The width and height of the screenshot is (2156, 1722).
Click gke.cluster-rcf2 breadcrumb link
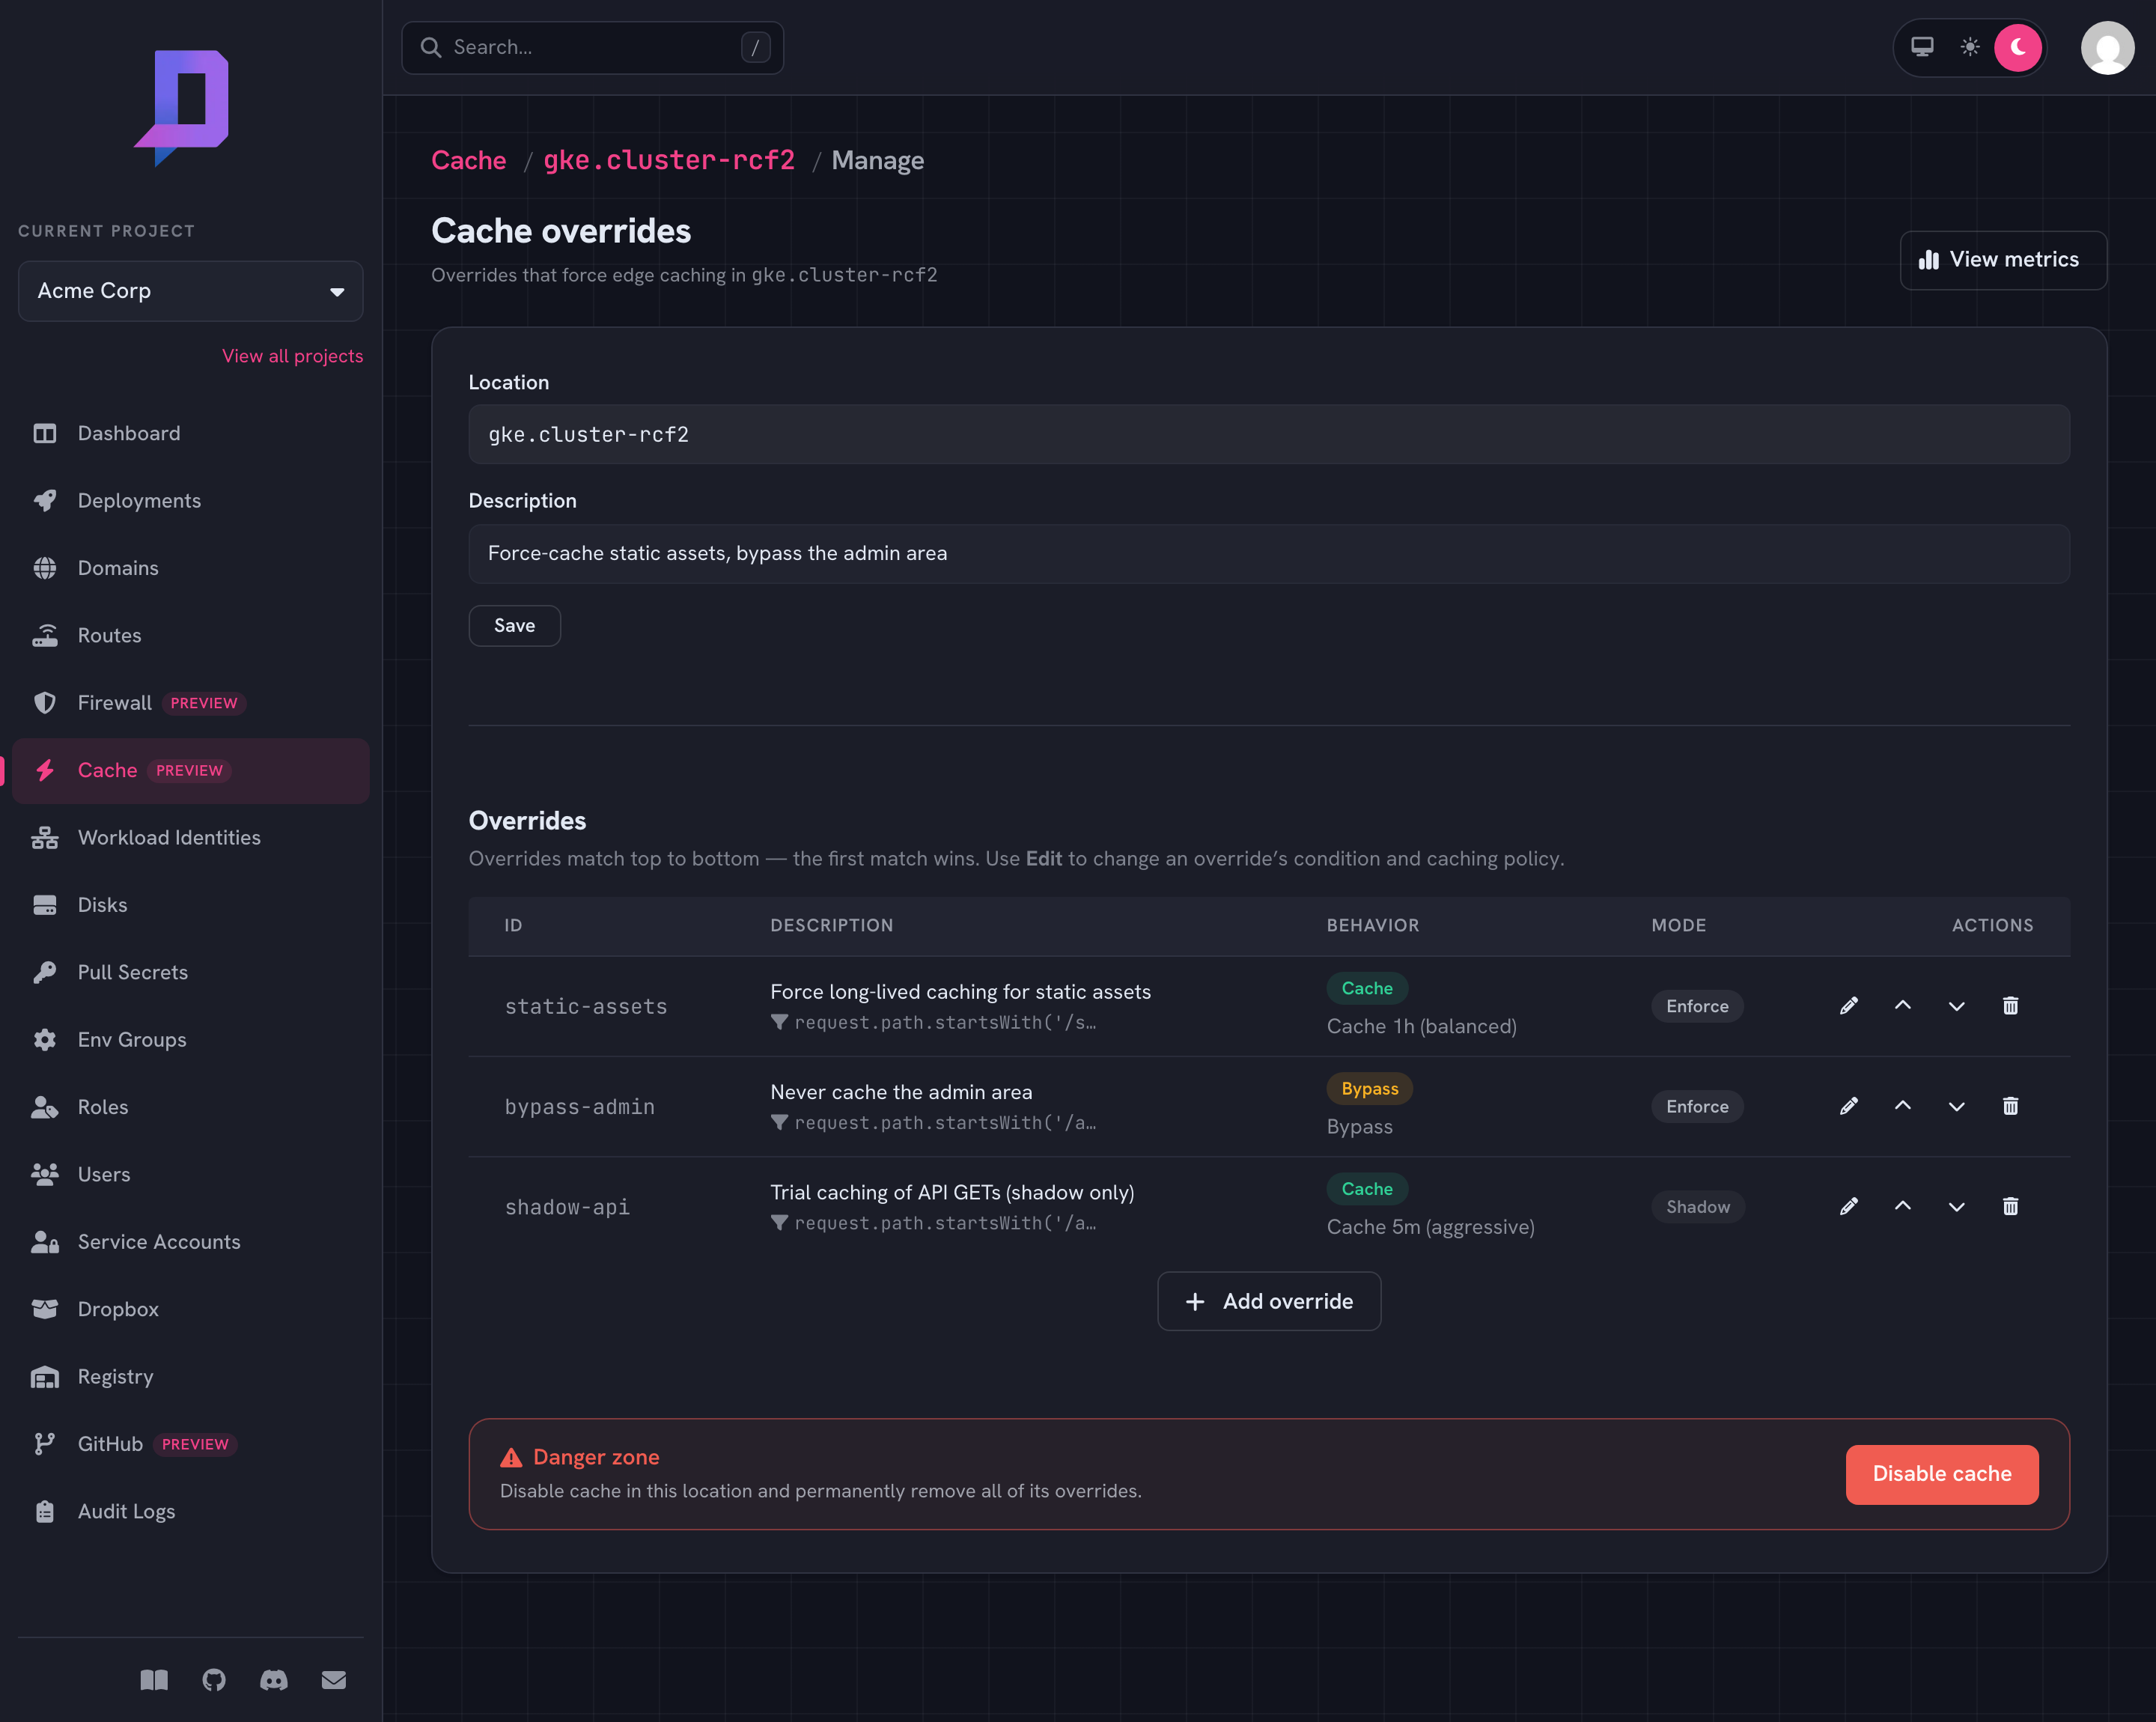(669, 161)
